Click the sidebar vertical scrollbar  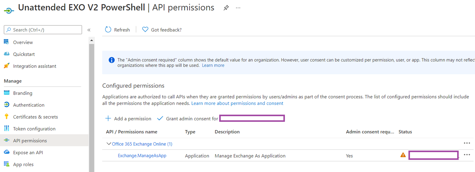pos(92,108)
